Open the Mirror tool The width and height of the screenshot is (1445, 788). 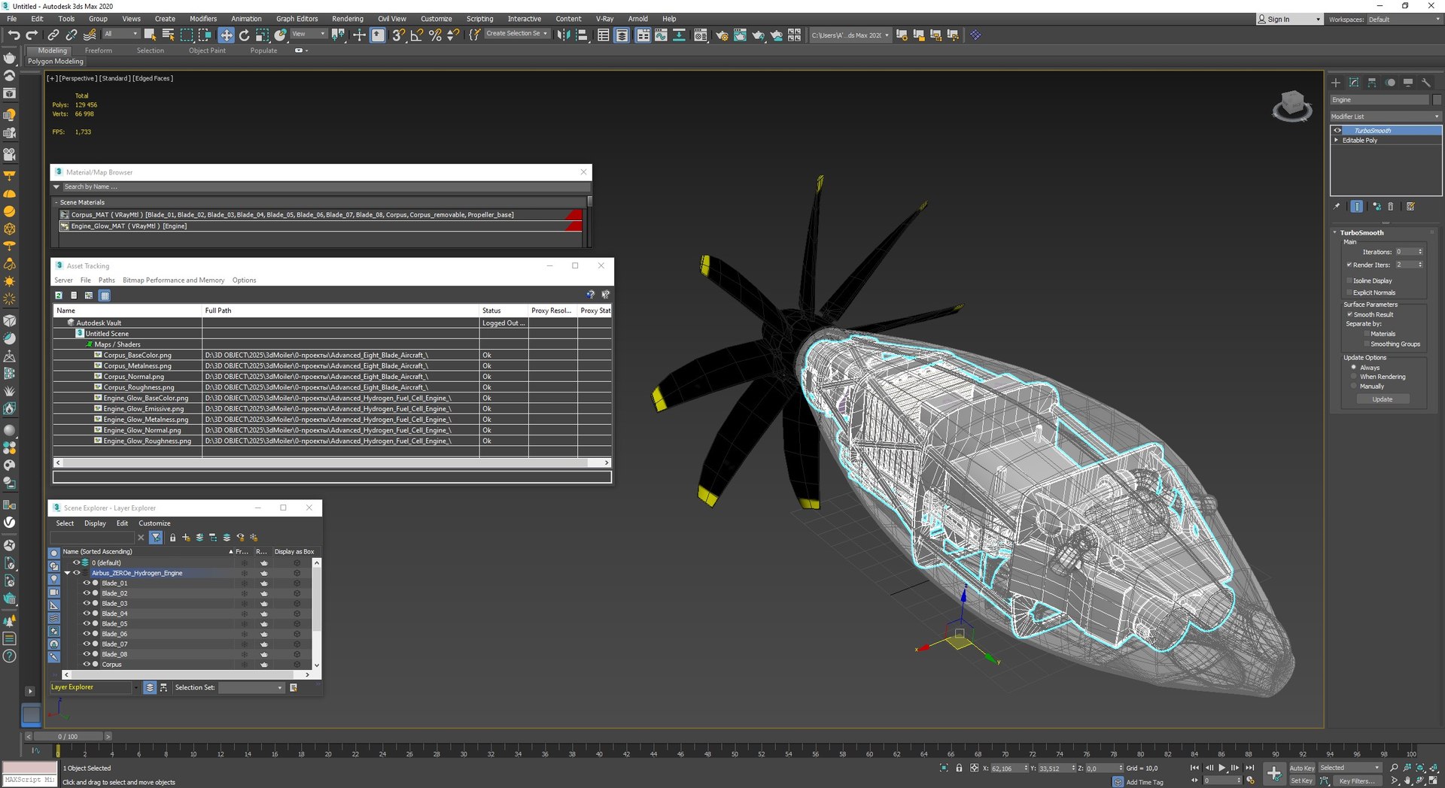click(563, 35)
